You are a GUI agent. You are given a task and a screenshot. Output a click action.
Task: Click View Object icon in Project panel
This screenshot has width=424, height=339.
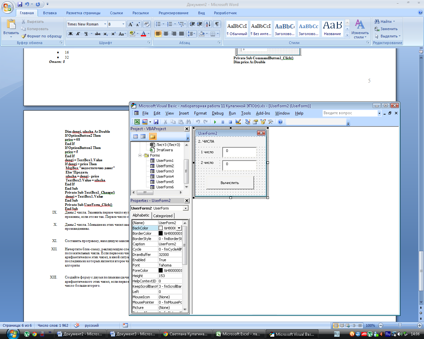(143, 136)
